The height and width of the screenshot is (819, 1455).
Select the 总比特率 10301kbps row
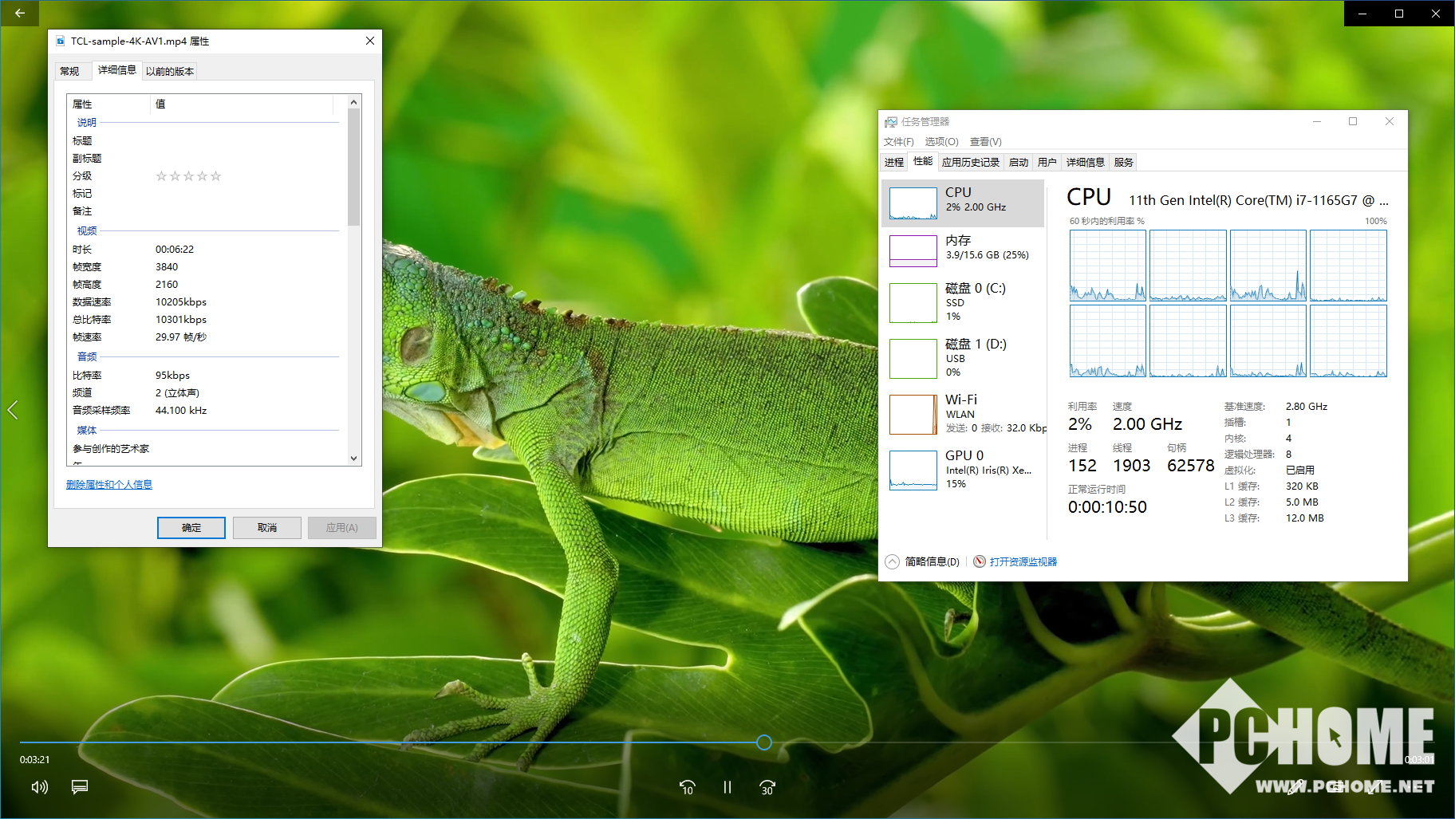point(206,320)
